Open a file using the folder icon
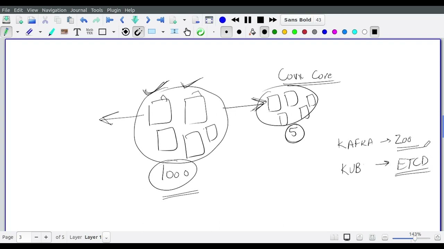 coord(32,20)
